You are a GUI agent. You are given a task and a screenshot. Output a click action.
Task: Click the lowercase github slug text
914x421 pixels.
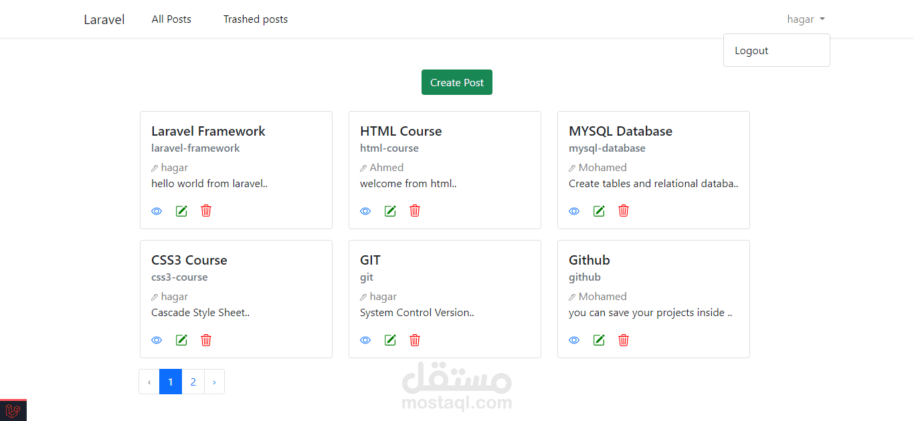[x=585, y=277]
